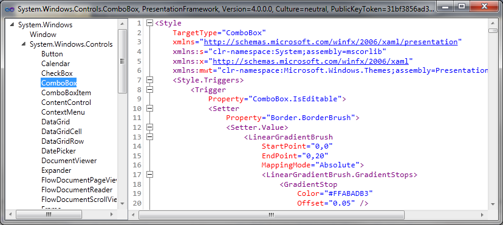Click MappingMode="Absolute" on line 16
Viewport: 503px width, 225px height.
click(313, 165)
